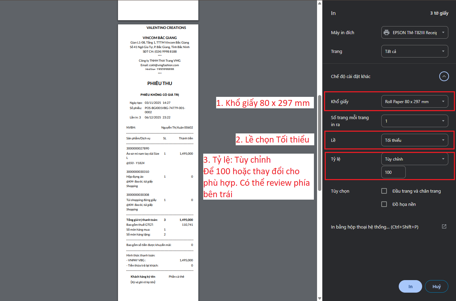456x301 pixels.
Task: Click product code '3000000027890' in preview
Action: pos(138,148)
